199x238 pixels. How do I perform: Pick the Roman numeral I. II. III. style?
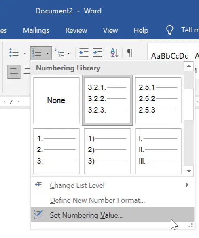(158, 151)
